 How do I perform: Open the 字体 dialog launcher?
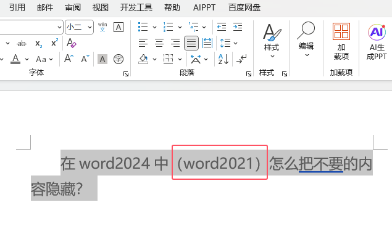[x=126, y=74]
